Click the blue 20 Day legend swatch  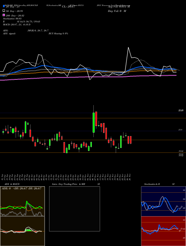click(x=4, y=6)
